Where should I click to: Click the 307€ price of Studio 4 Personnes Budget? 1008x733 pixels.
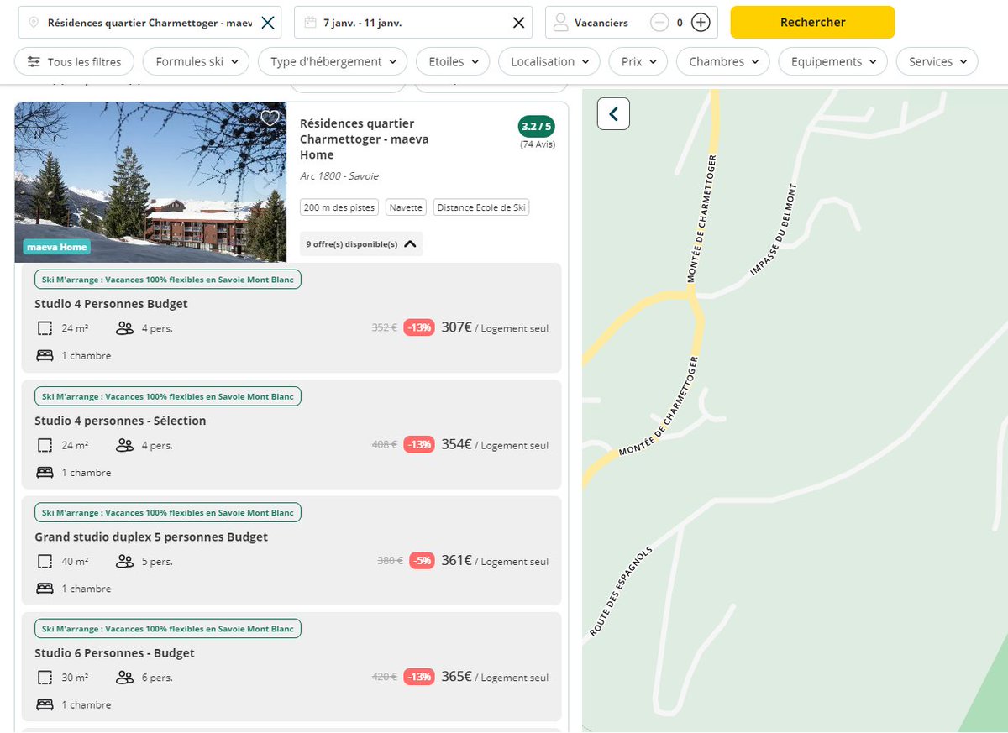point(457,327)
